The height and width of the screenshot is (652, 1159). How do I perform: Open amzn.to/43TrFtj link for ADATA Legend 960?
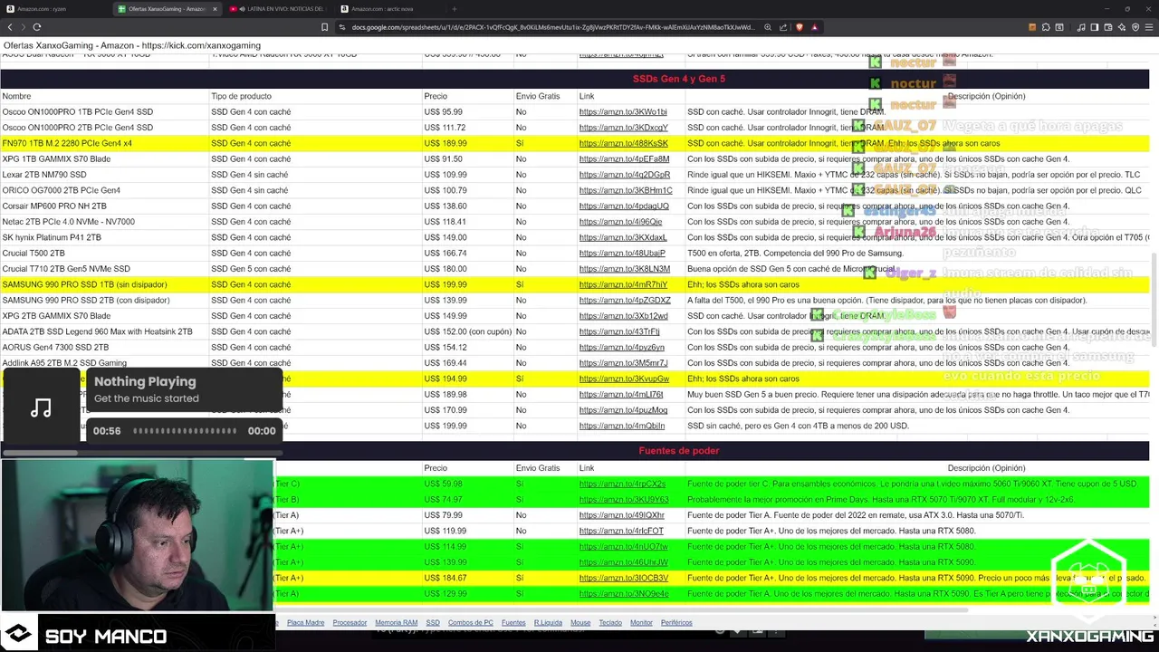click(619, 331)
